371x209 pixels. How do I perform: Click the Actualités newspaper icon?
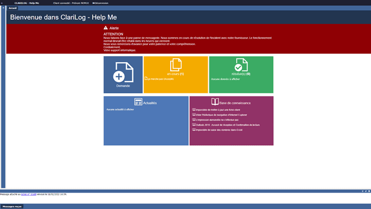click(x=138, y=102)
